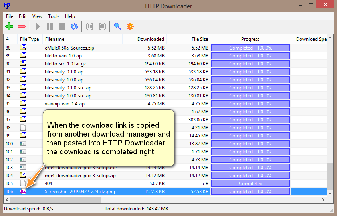Stop the download with the toolbar stop icon
The width and height of the screenshot is (337, 216).
(x=62, y=26)
